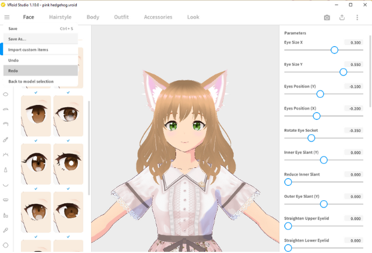Screen dimensions: 372x253
Task: Click the Outer Eye Slant (Y) value field
Action: [353, 197]
